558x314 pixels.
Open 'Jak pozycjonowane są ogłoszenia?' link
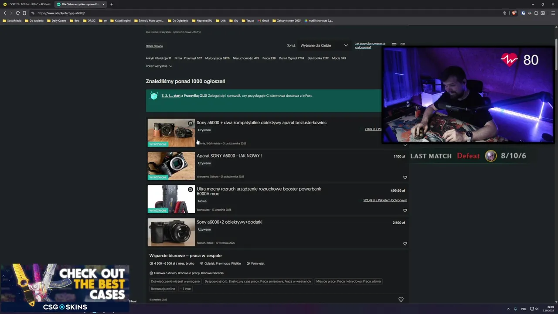click(370, 45)
